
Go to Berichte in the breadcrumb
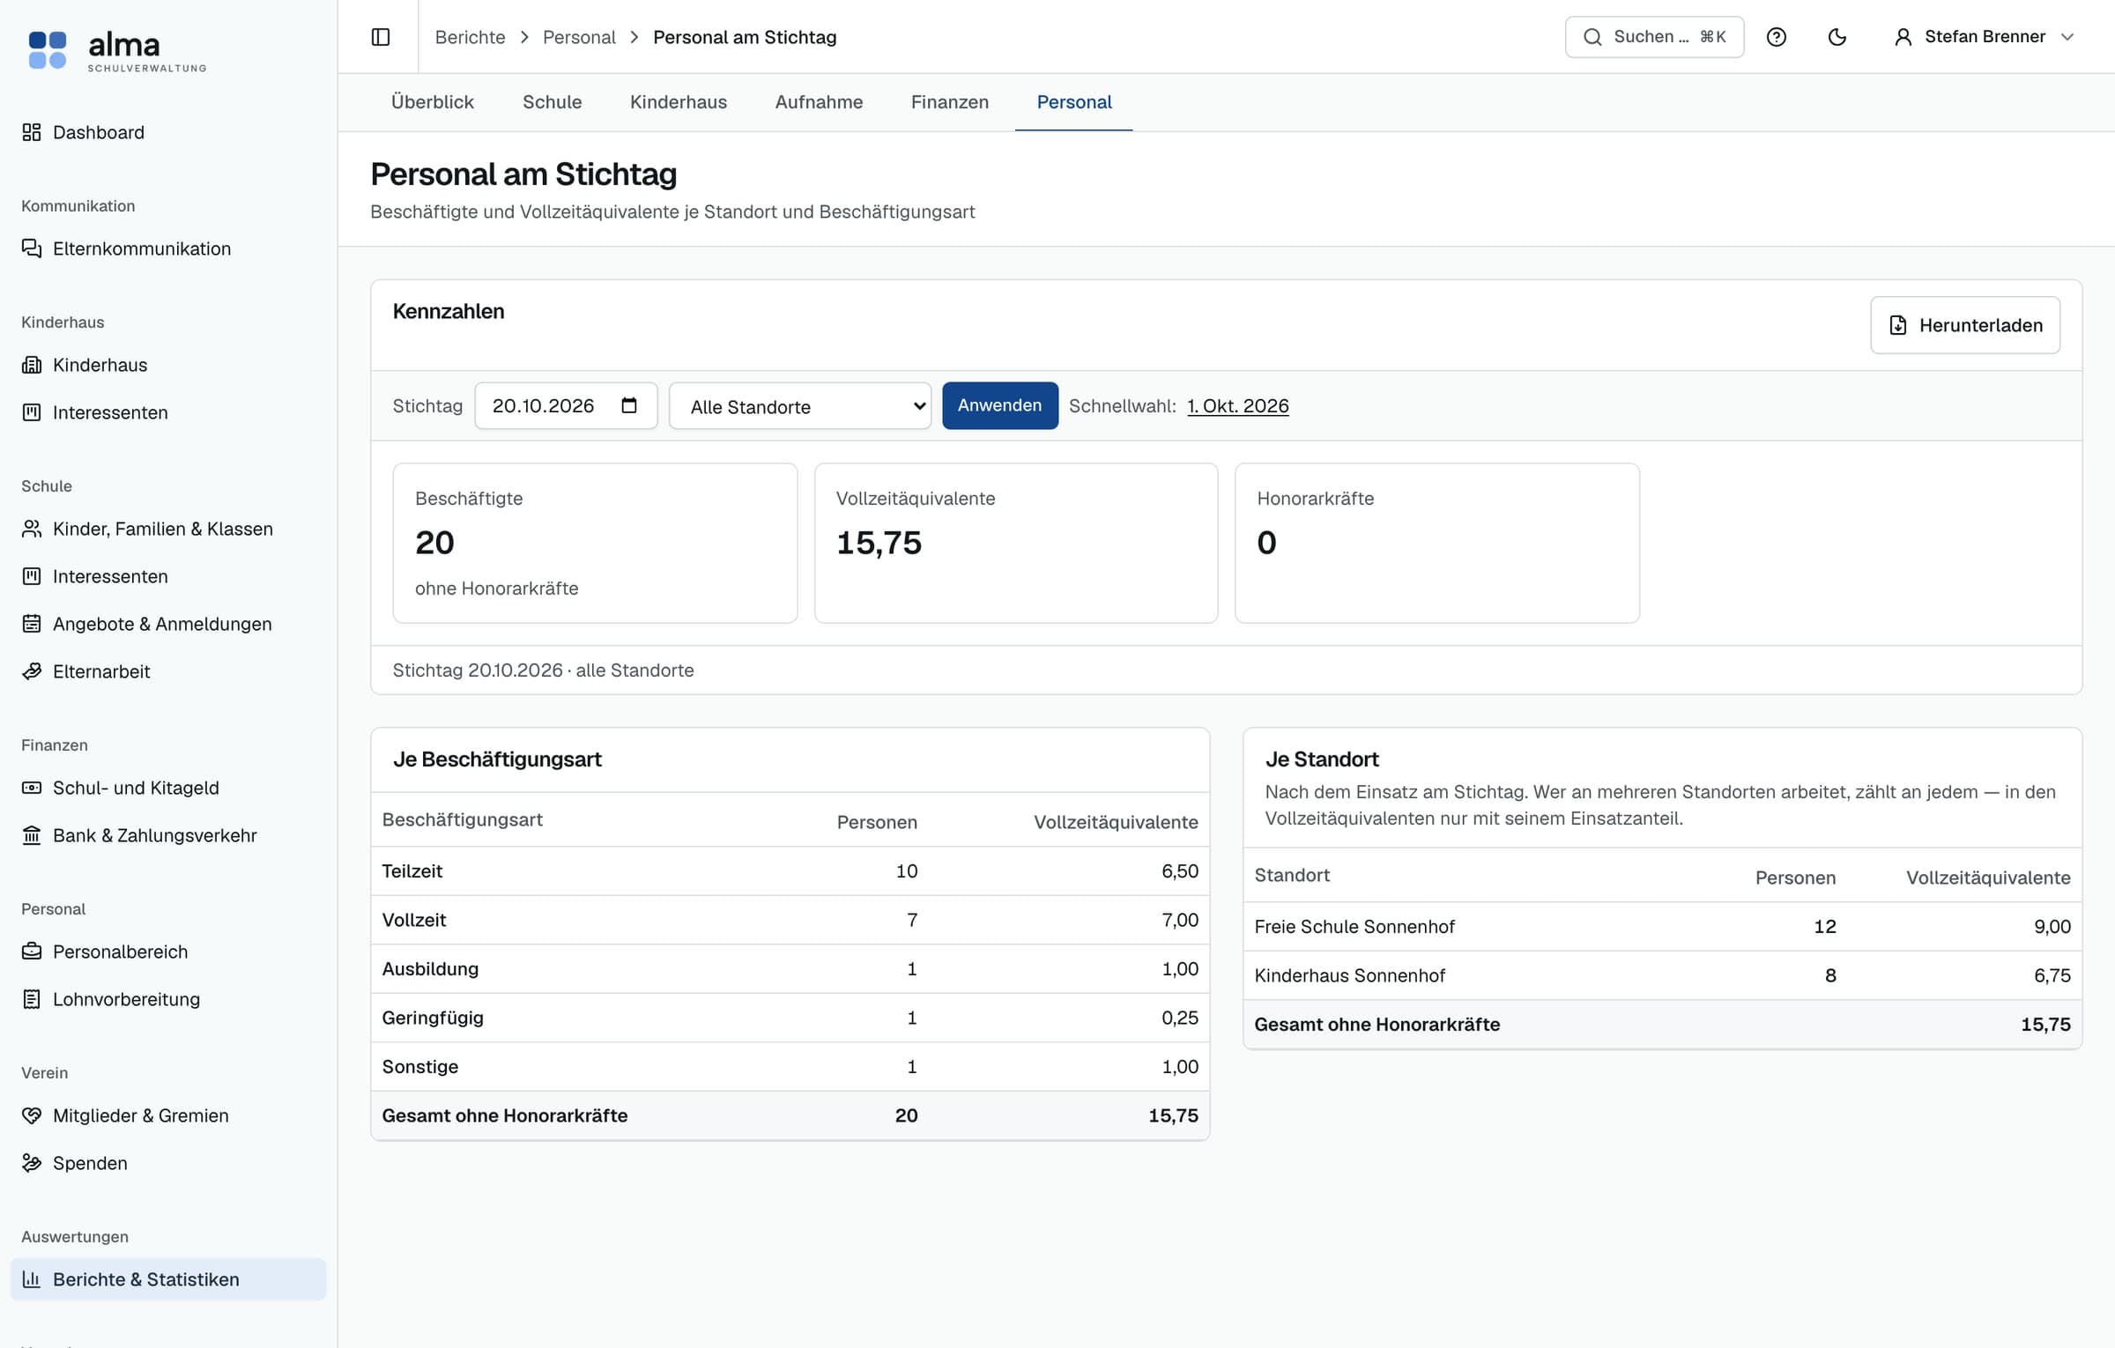coord(471,37)
